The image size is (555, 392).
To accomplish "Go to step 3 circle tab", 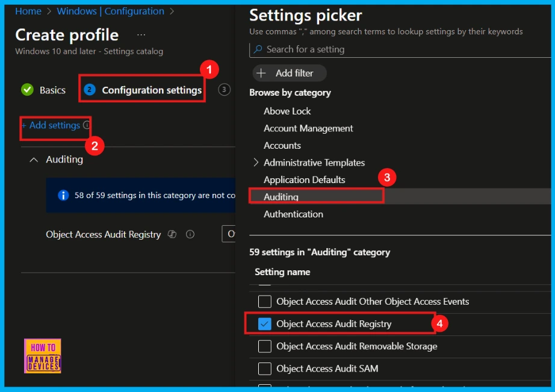I will [x=224, y=90].
